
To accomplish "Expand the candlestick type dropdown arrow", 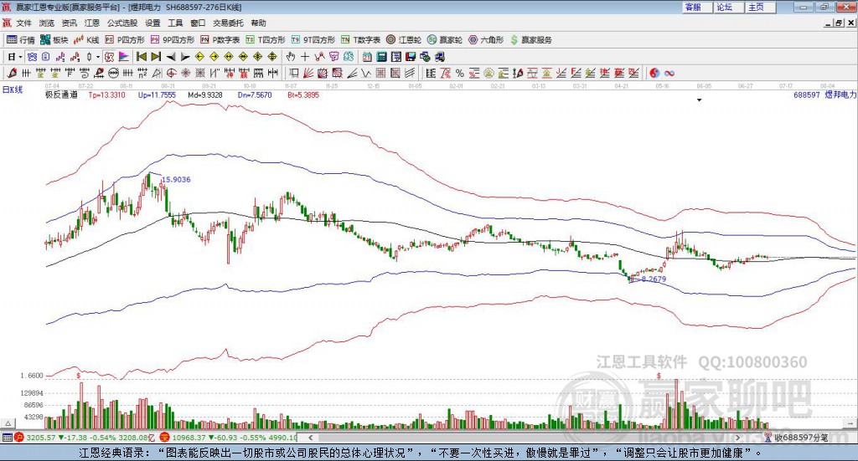I will pos(98,57).
